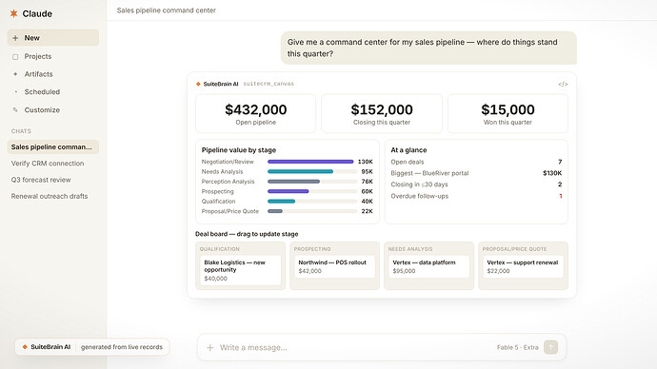Click the Pipeline value by stage heading
The height and width of the screenshot is (369, 657).
239,149
